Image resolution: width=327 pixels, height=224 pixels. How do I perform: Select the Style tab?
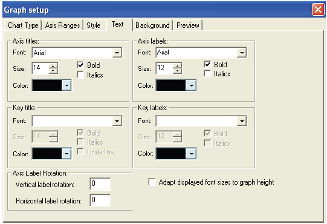coord(93,25)
